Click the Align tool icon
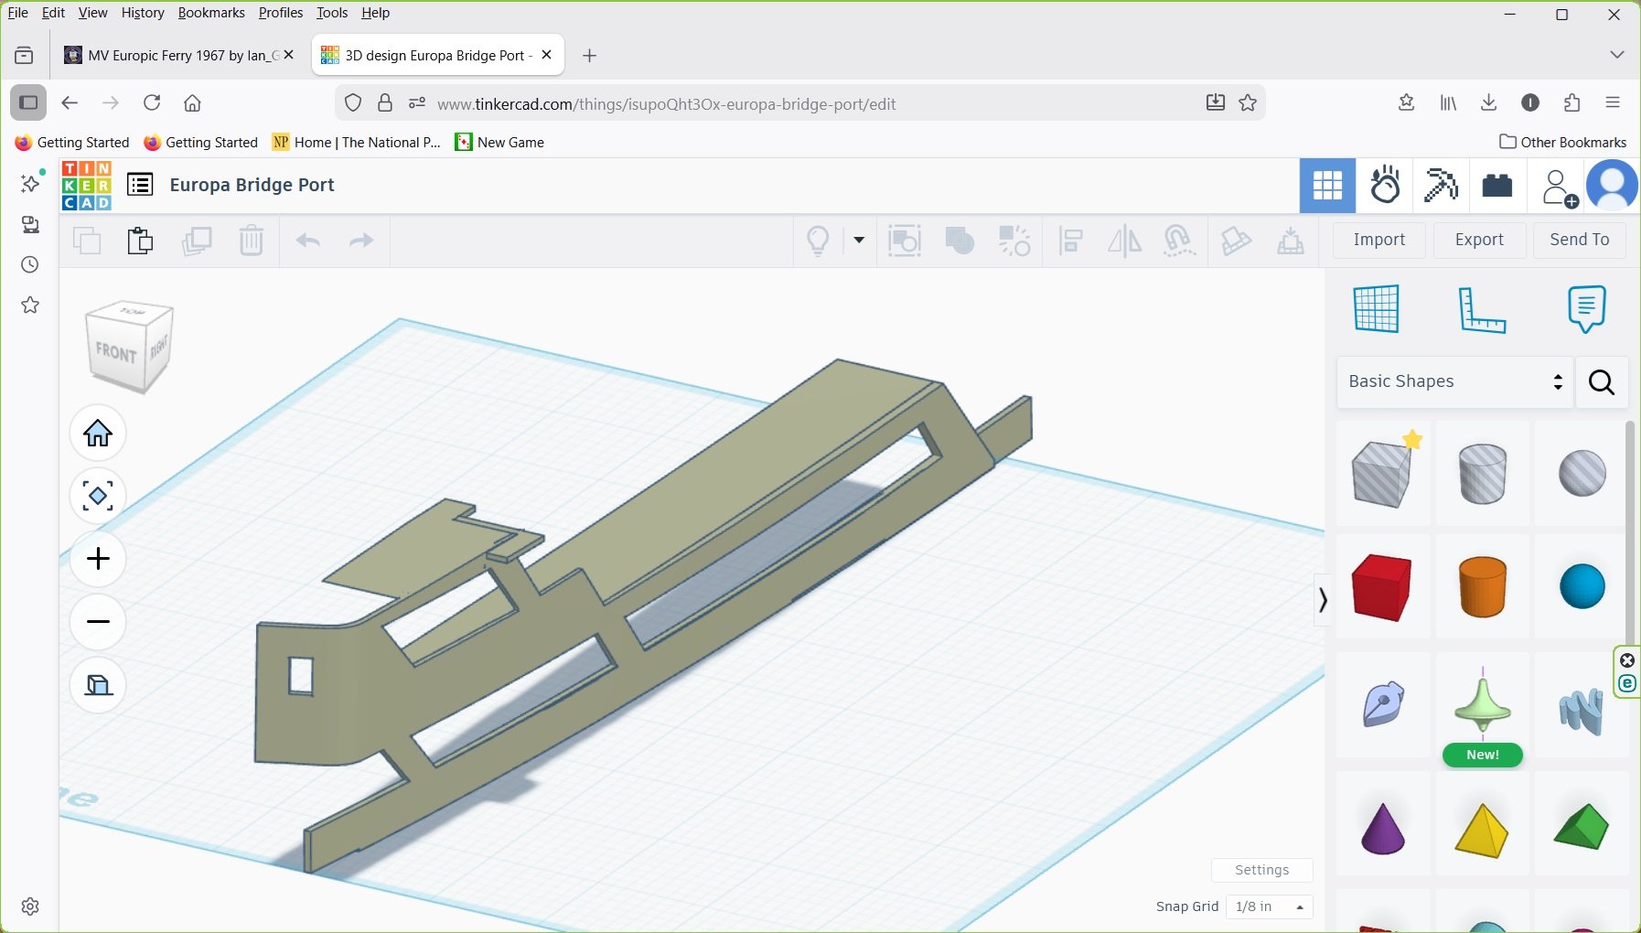The image size is (1641, 933). click(x=1070, y=241)
